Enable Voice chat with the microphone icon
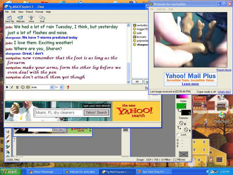 tap(31, 19)
